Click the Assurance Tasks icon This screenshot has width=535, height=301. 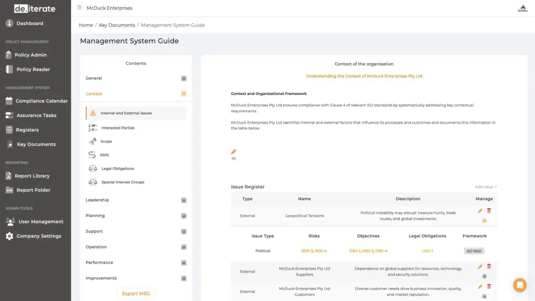click(9, 115)
